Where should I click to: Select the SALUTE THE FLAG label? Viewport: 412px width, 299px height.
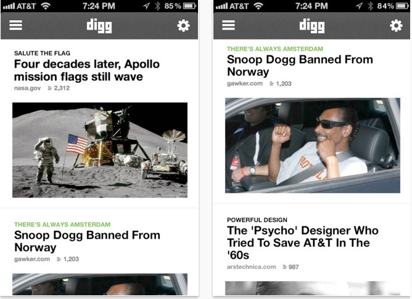tap(43, 53)
